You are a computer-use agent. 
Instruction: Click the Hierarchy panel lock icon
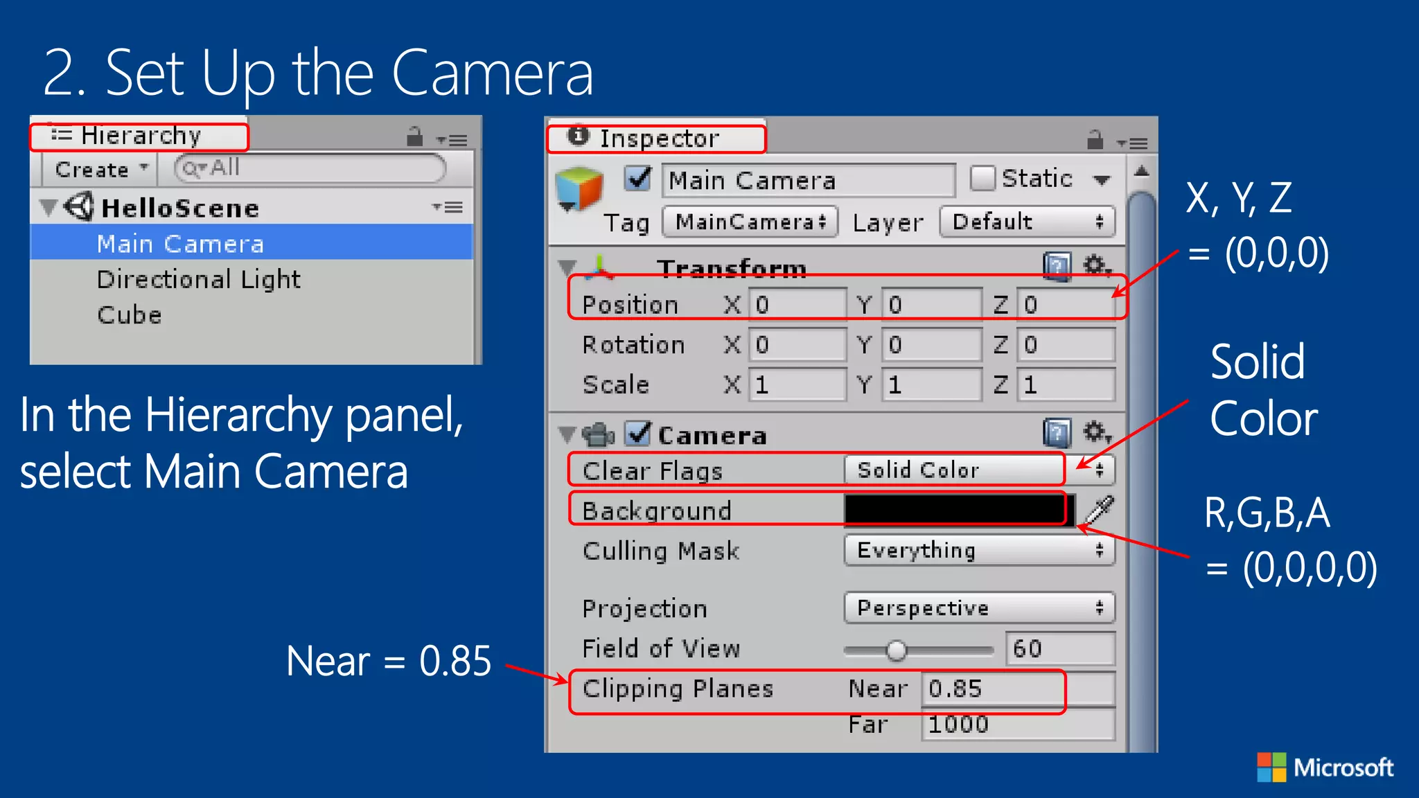[x=414, y=136]
